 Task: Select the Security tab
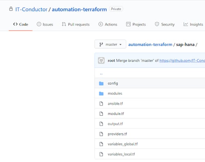[165, 24]
